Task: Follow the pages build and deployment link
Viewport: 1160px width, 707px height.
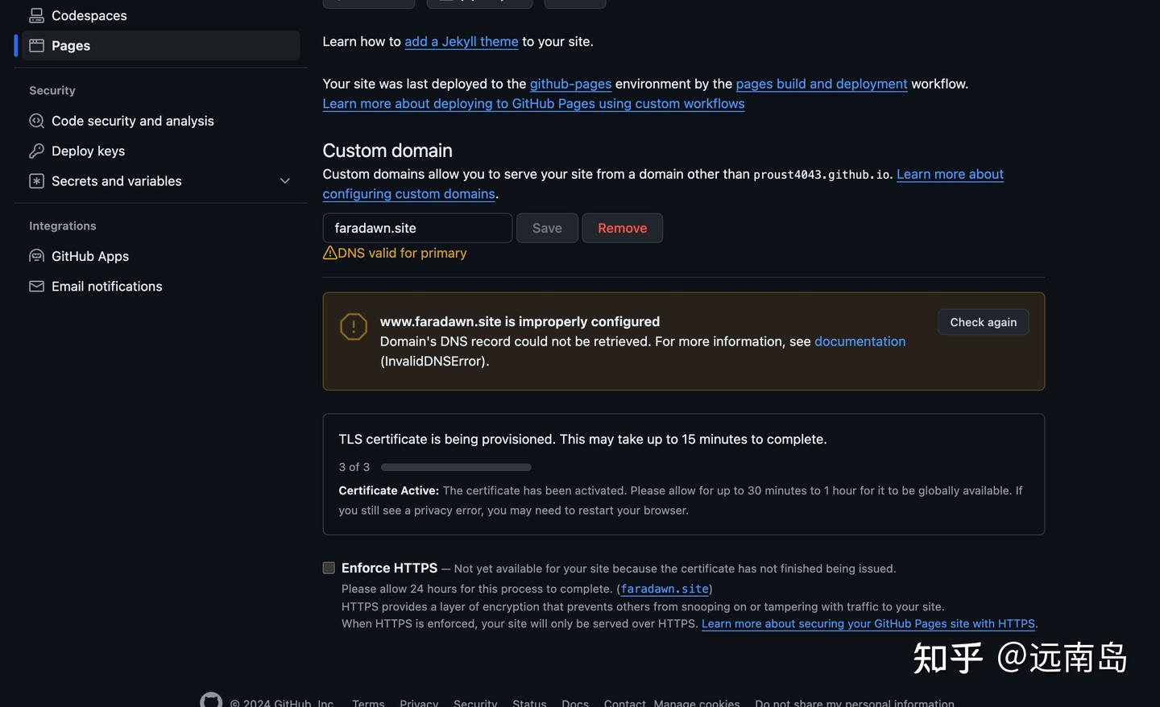Action: [821, 83]
